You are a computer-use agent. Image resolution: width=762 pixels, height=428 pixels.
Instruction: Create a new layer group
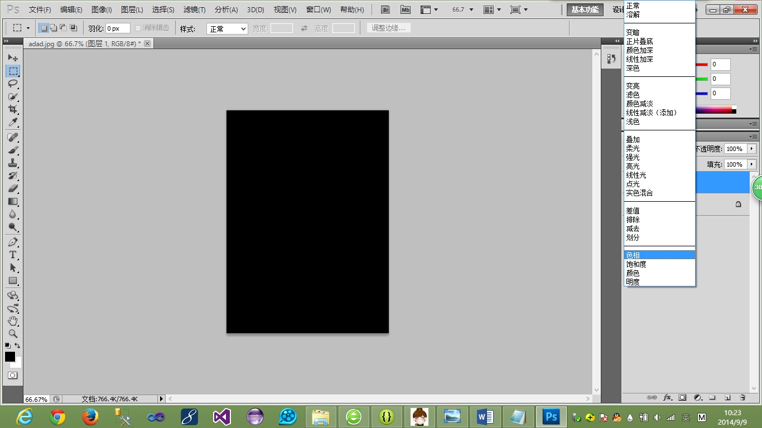click(712, 397)
